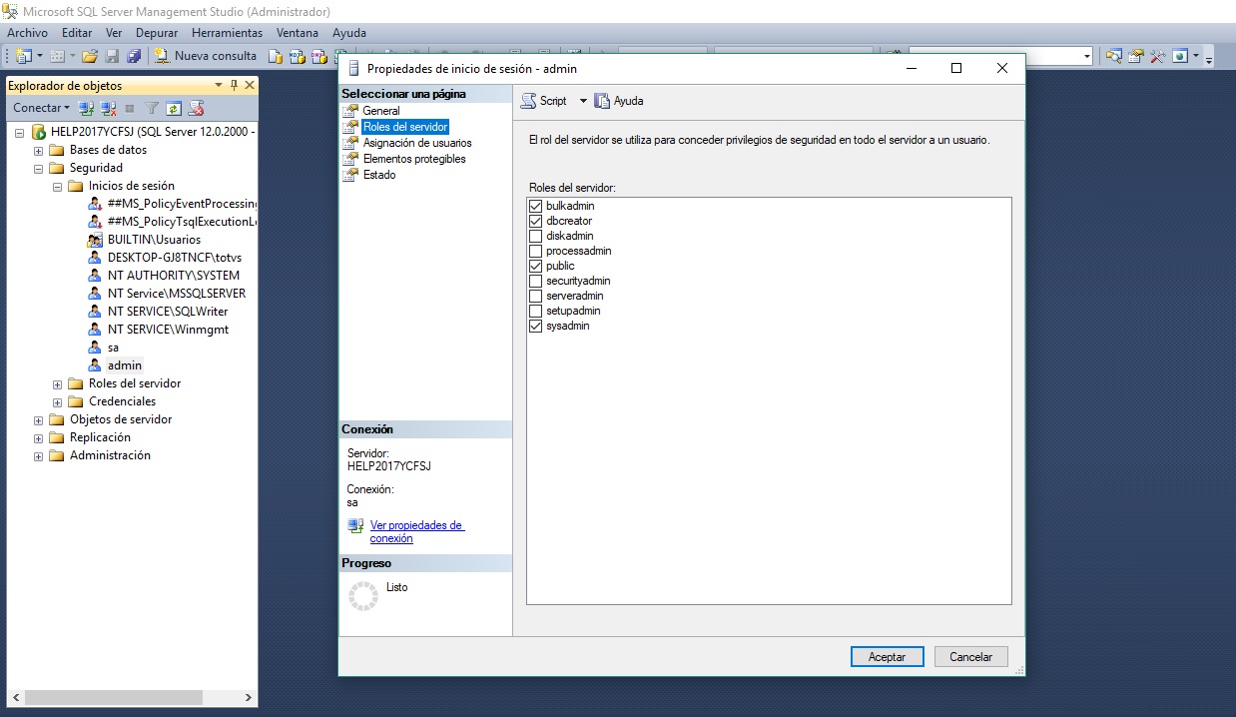The width and height of the screenshot is (1236, 717).
Task: Close the Explorador de objetos panel
Action: coord(250,85)
